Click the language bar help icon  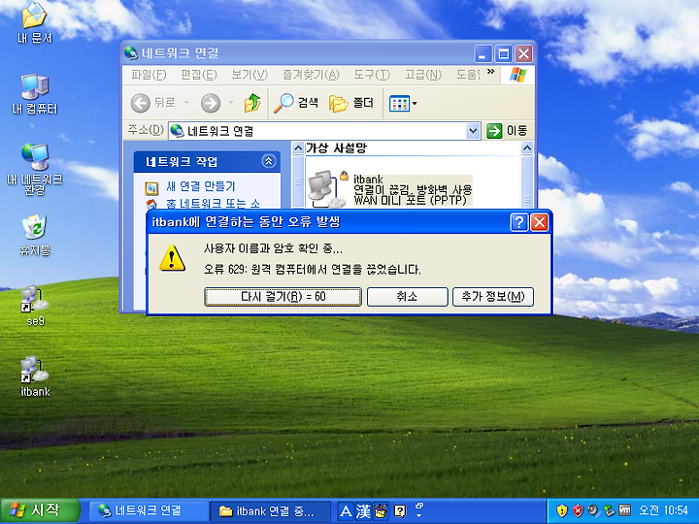click(400, 510)
